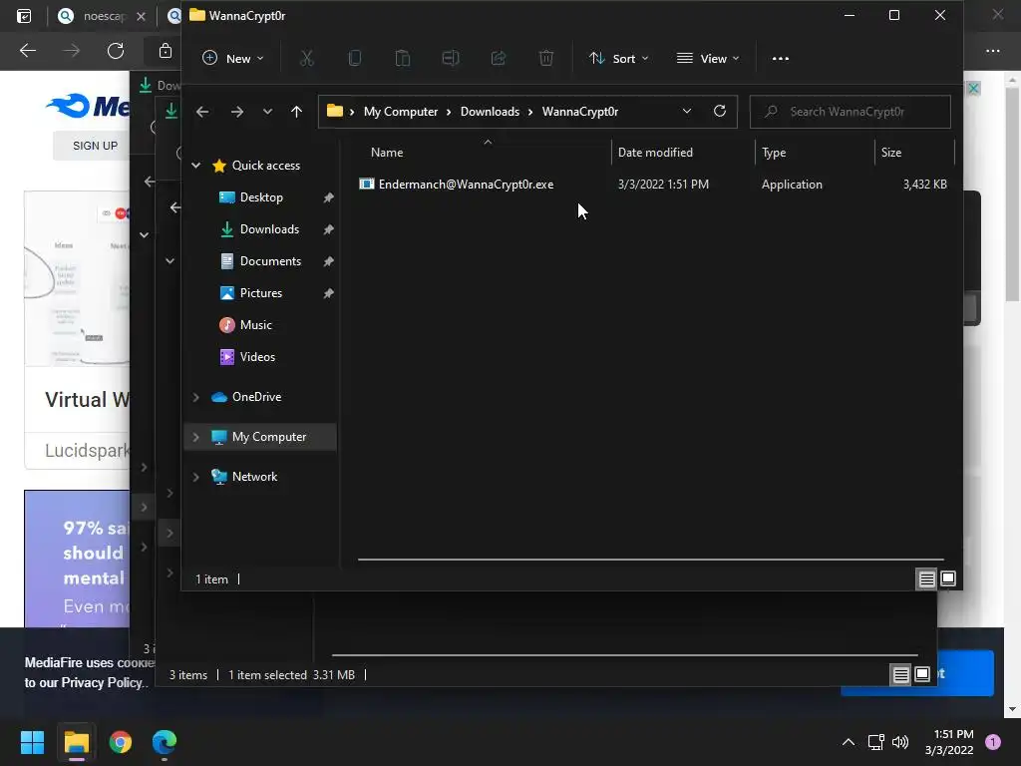Close the noescape browser tab
Image resolution: width=1021 pixels, height=766 pixels.
pos(141,16)
